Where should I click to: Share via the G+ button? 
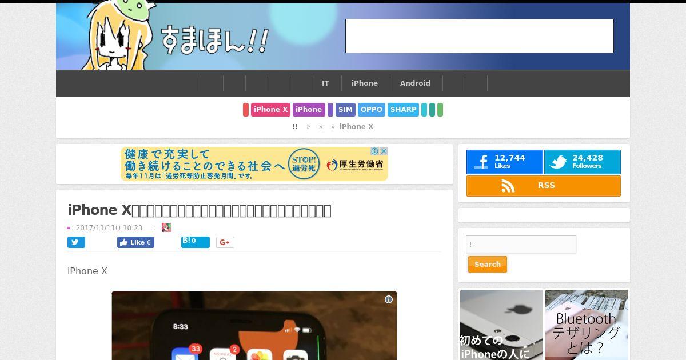[x=225, y=242]
